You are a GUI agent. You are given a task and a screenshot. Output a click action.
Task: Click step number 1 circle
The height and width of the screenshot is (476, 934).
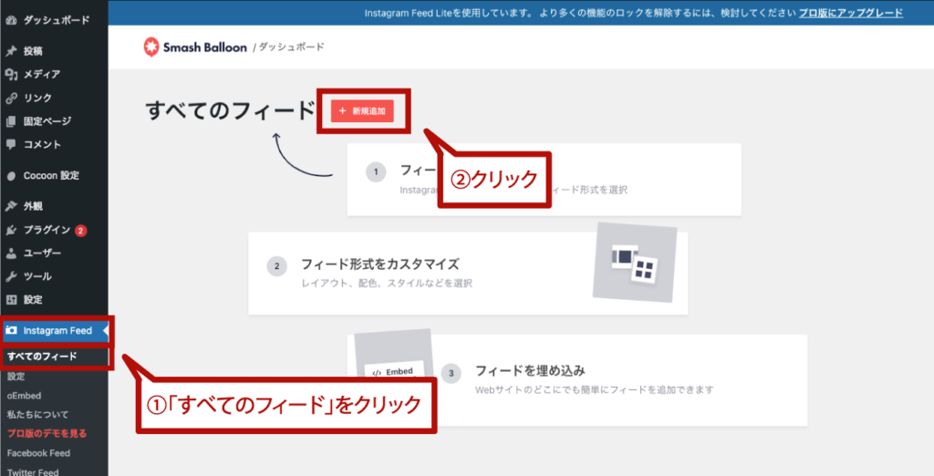376,172
